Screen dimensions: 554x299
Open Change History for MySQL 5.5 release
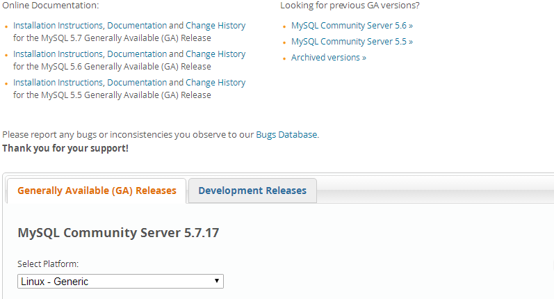pyautogui.click(x=215, y=83)
